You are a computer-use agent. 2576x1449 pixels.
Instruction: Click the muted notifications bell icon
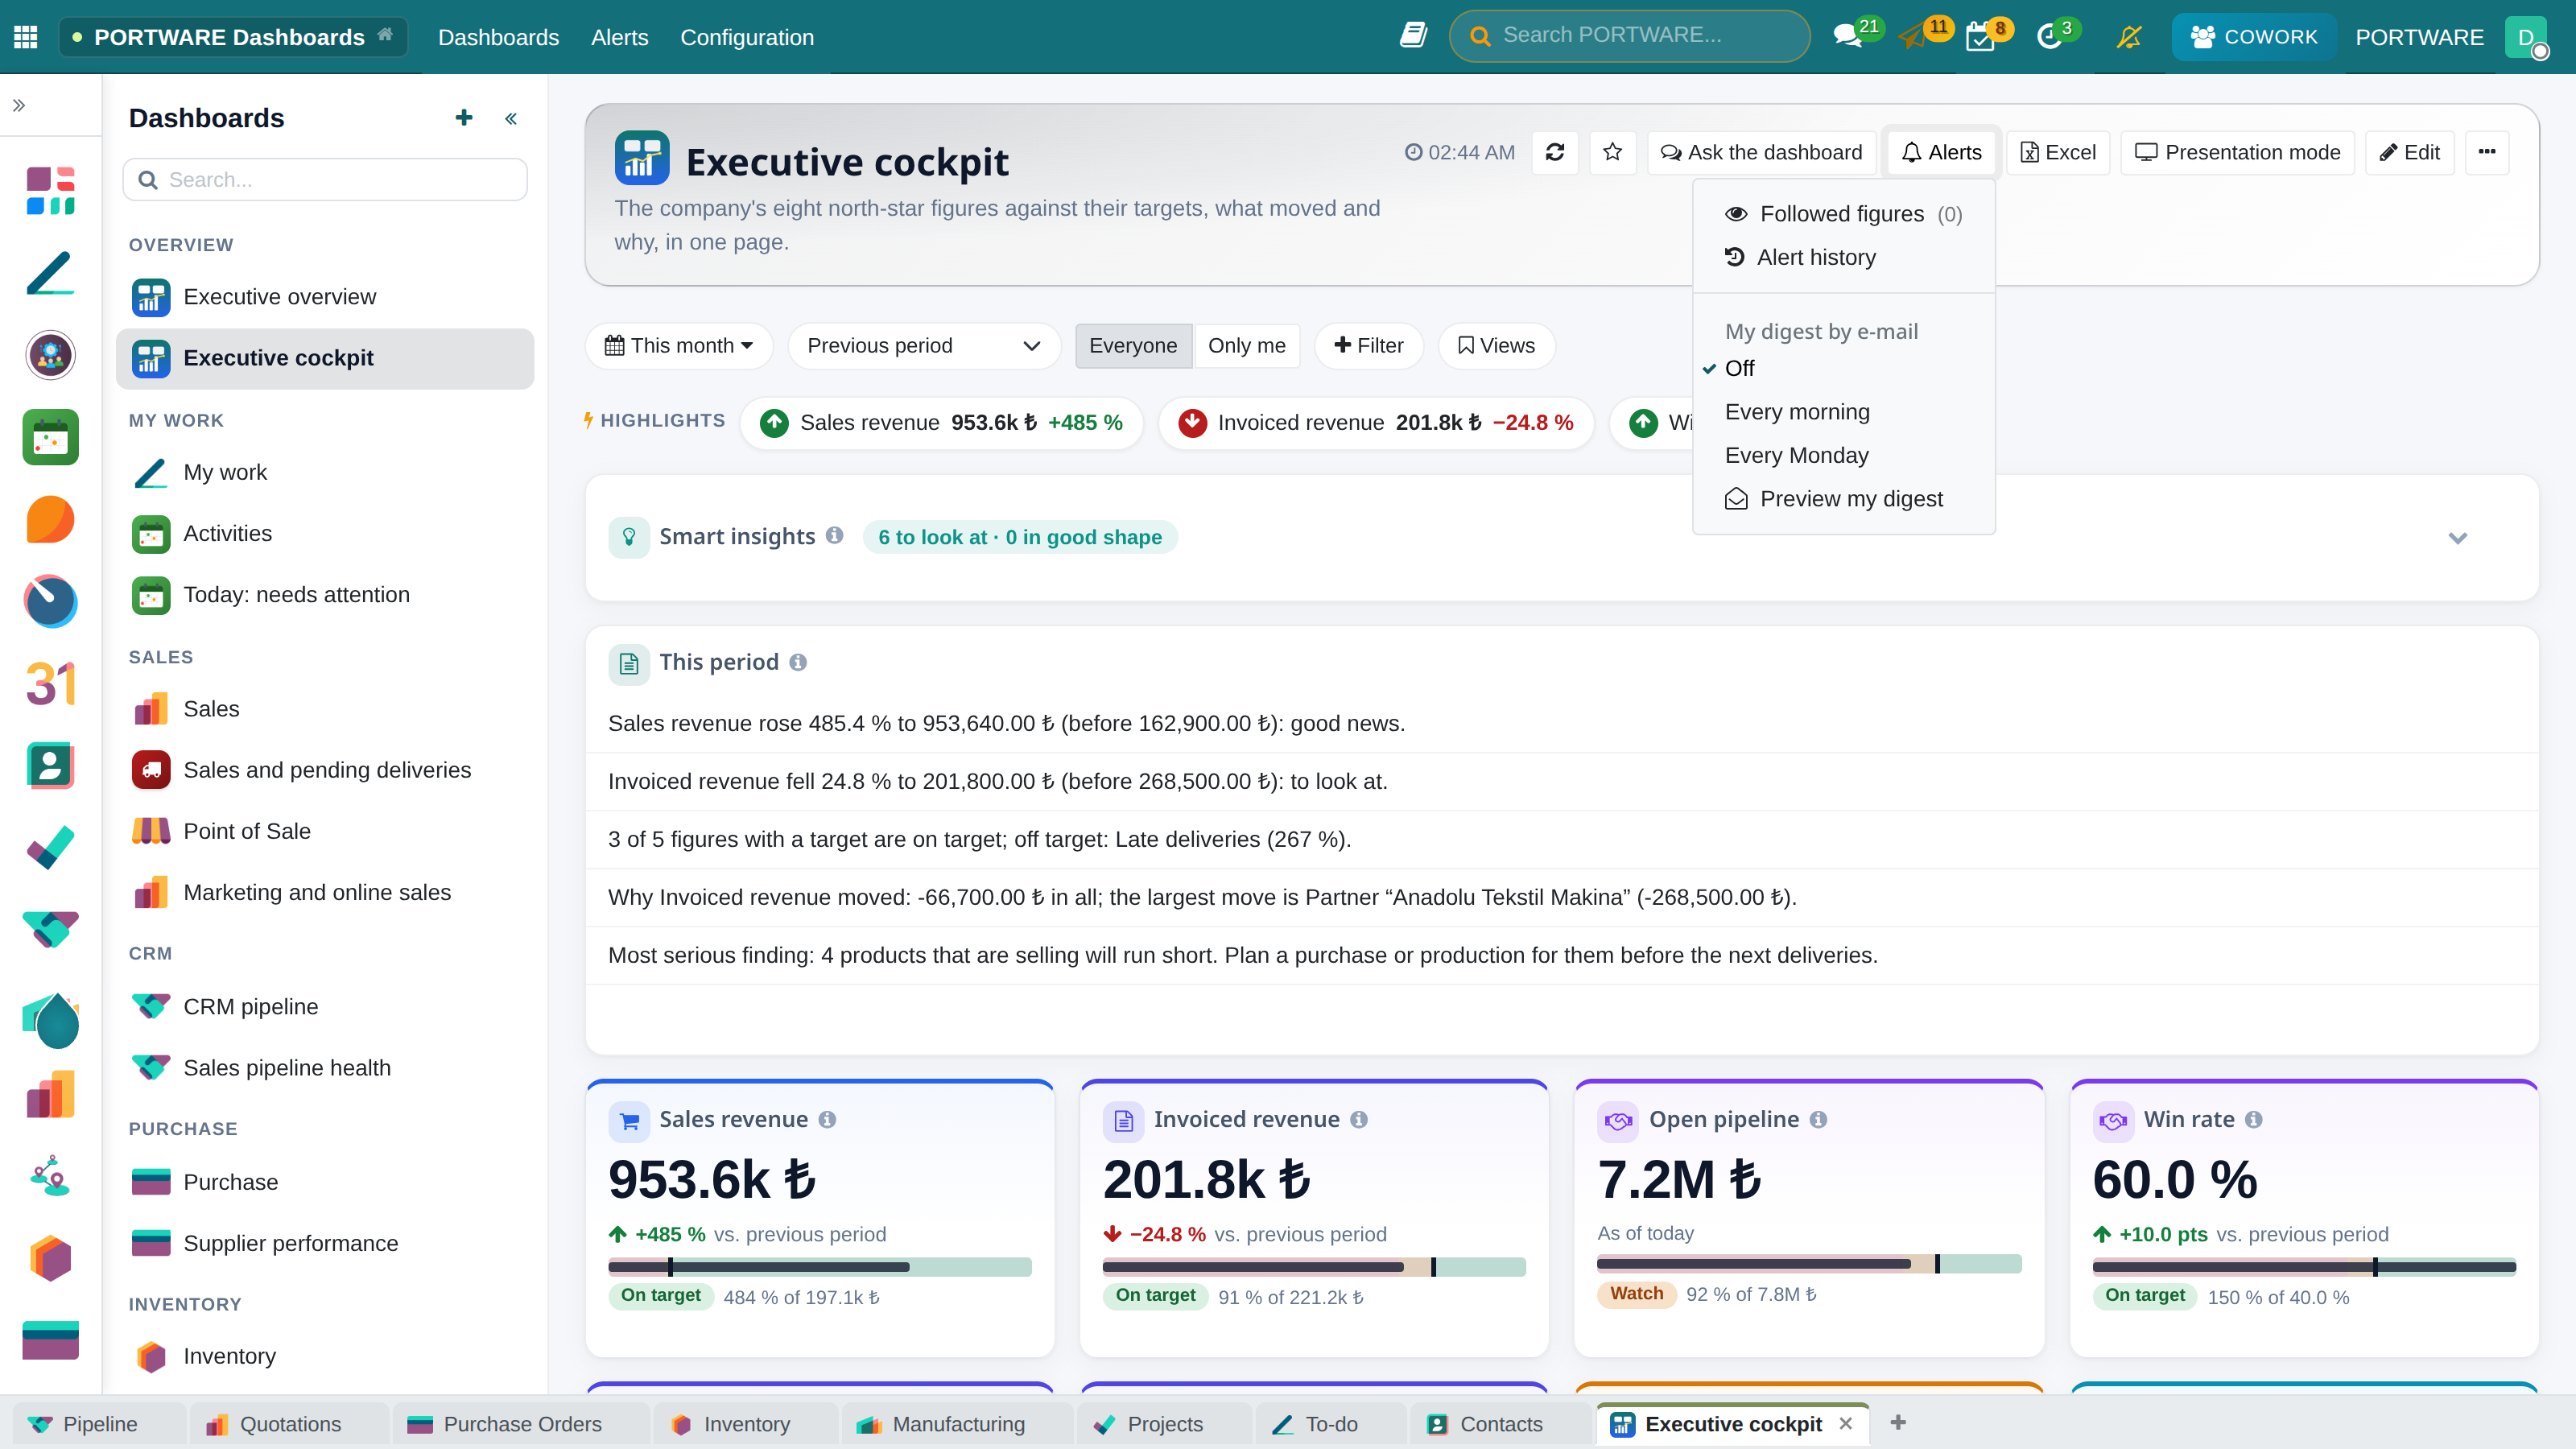(2129, 37)
